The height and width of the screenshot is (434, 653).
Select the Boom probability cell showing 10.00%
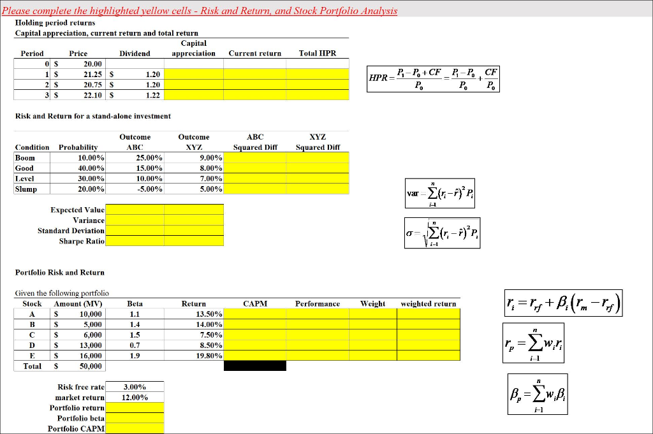click(x=78, y=157)
